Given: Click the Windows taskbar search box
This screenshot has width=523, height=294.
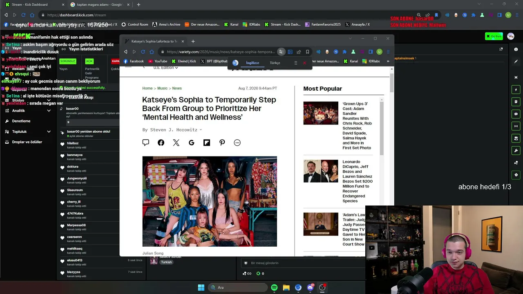Looking at the screenshot, I should pos(238,287).
